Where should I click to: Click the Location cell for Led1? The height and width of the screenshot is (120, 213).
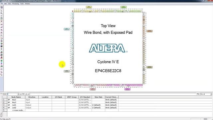coord(45,105)
